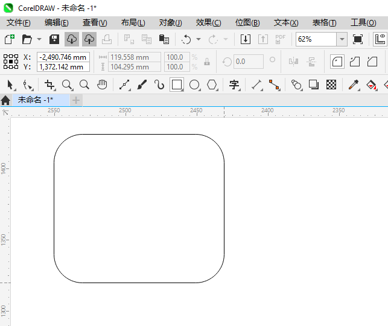Click the Save floppy disk icon

point(54,39)
